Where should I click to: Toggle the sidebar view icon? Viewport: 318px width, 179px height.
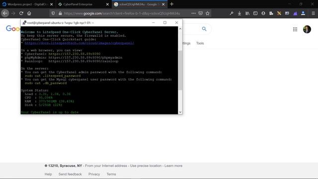point(255,13)
